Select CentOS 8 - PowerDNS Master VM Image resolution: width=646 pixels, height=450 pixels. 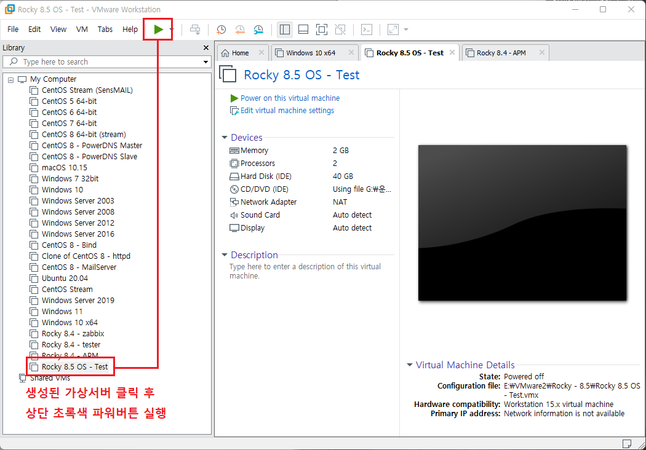point(92,146)
